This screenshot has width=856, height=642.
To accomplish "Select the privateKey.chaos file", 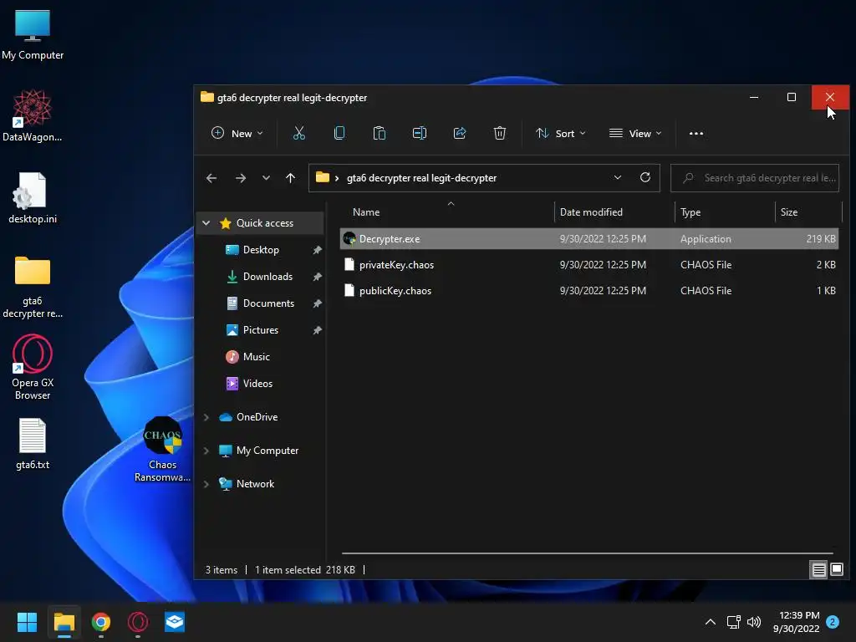I will click(589, 265).
